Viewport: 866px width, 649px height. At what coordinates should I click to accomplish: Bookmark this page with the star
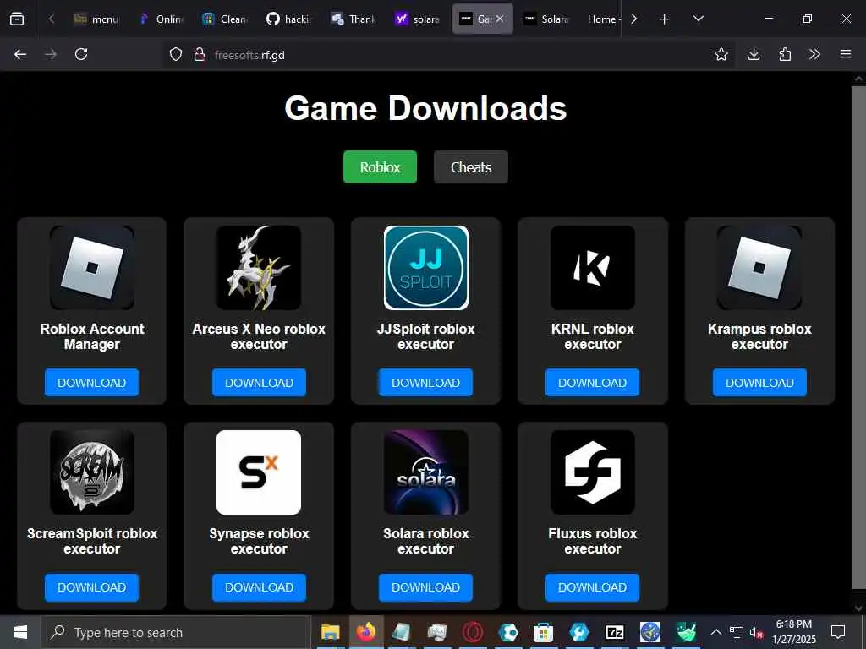click(x=721, y=54)
